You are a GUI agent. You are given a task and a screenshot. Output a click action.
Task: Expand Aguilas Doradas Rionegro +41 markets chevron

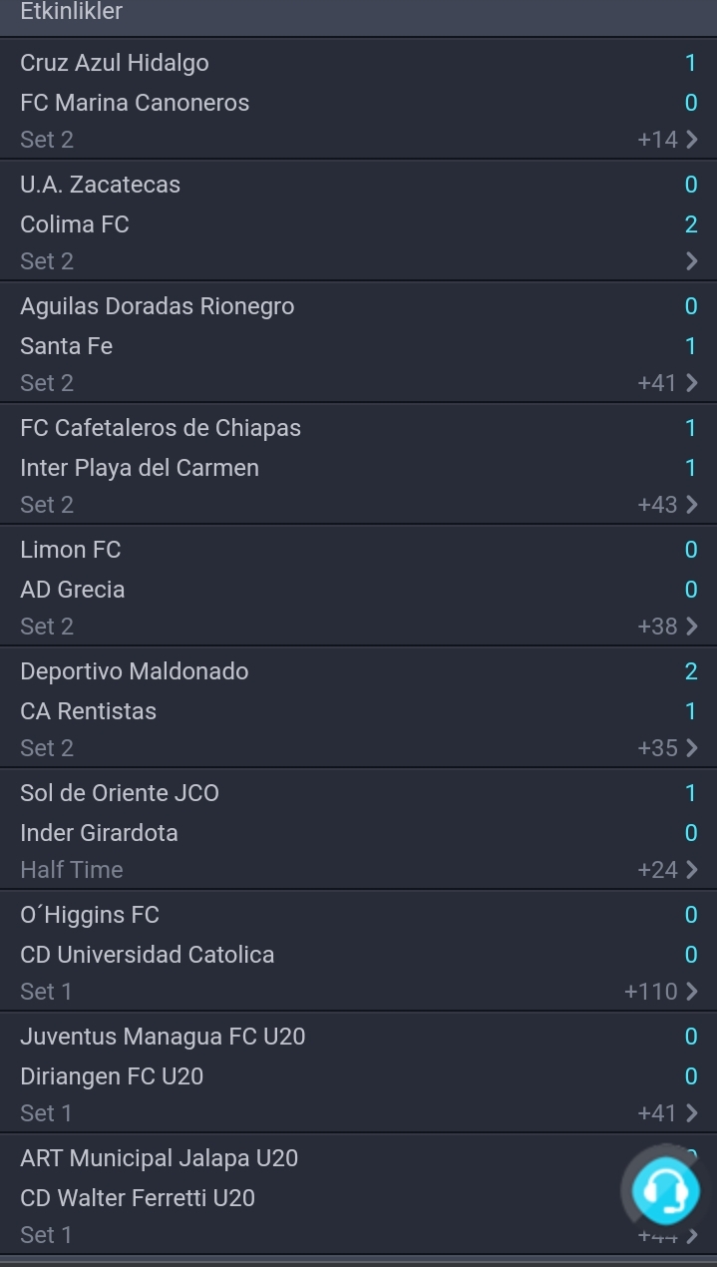click(x=692, y=383)
